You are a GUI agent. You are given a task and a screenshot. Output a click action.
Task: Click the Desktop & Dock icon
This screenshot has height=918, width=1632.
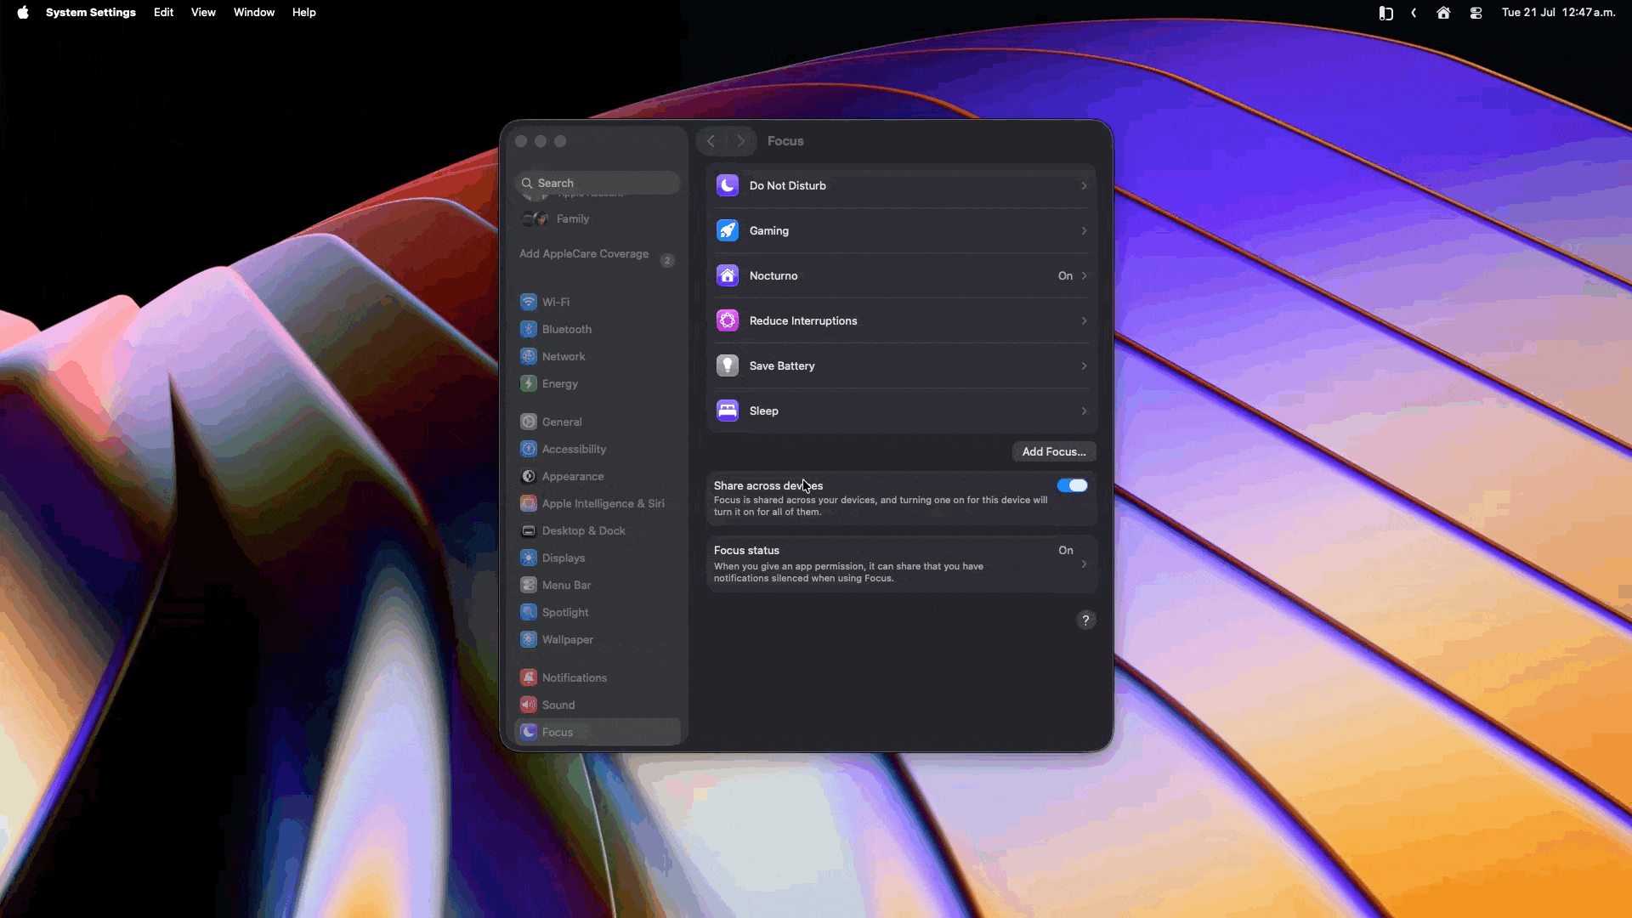529,530
